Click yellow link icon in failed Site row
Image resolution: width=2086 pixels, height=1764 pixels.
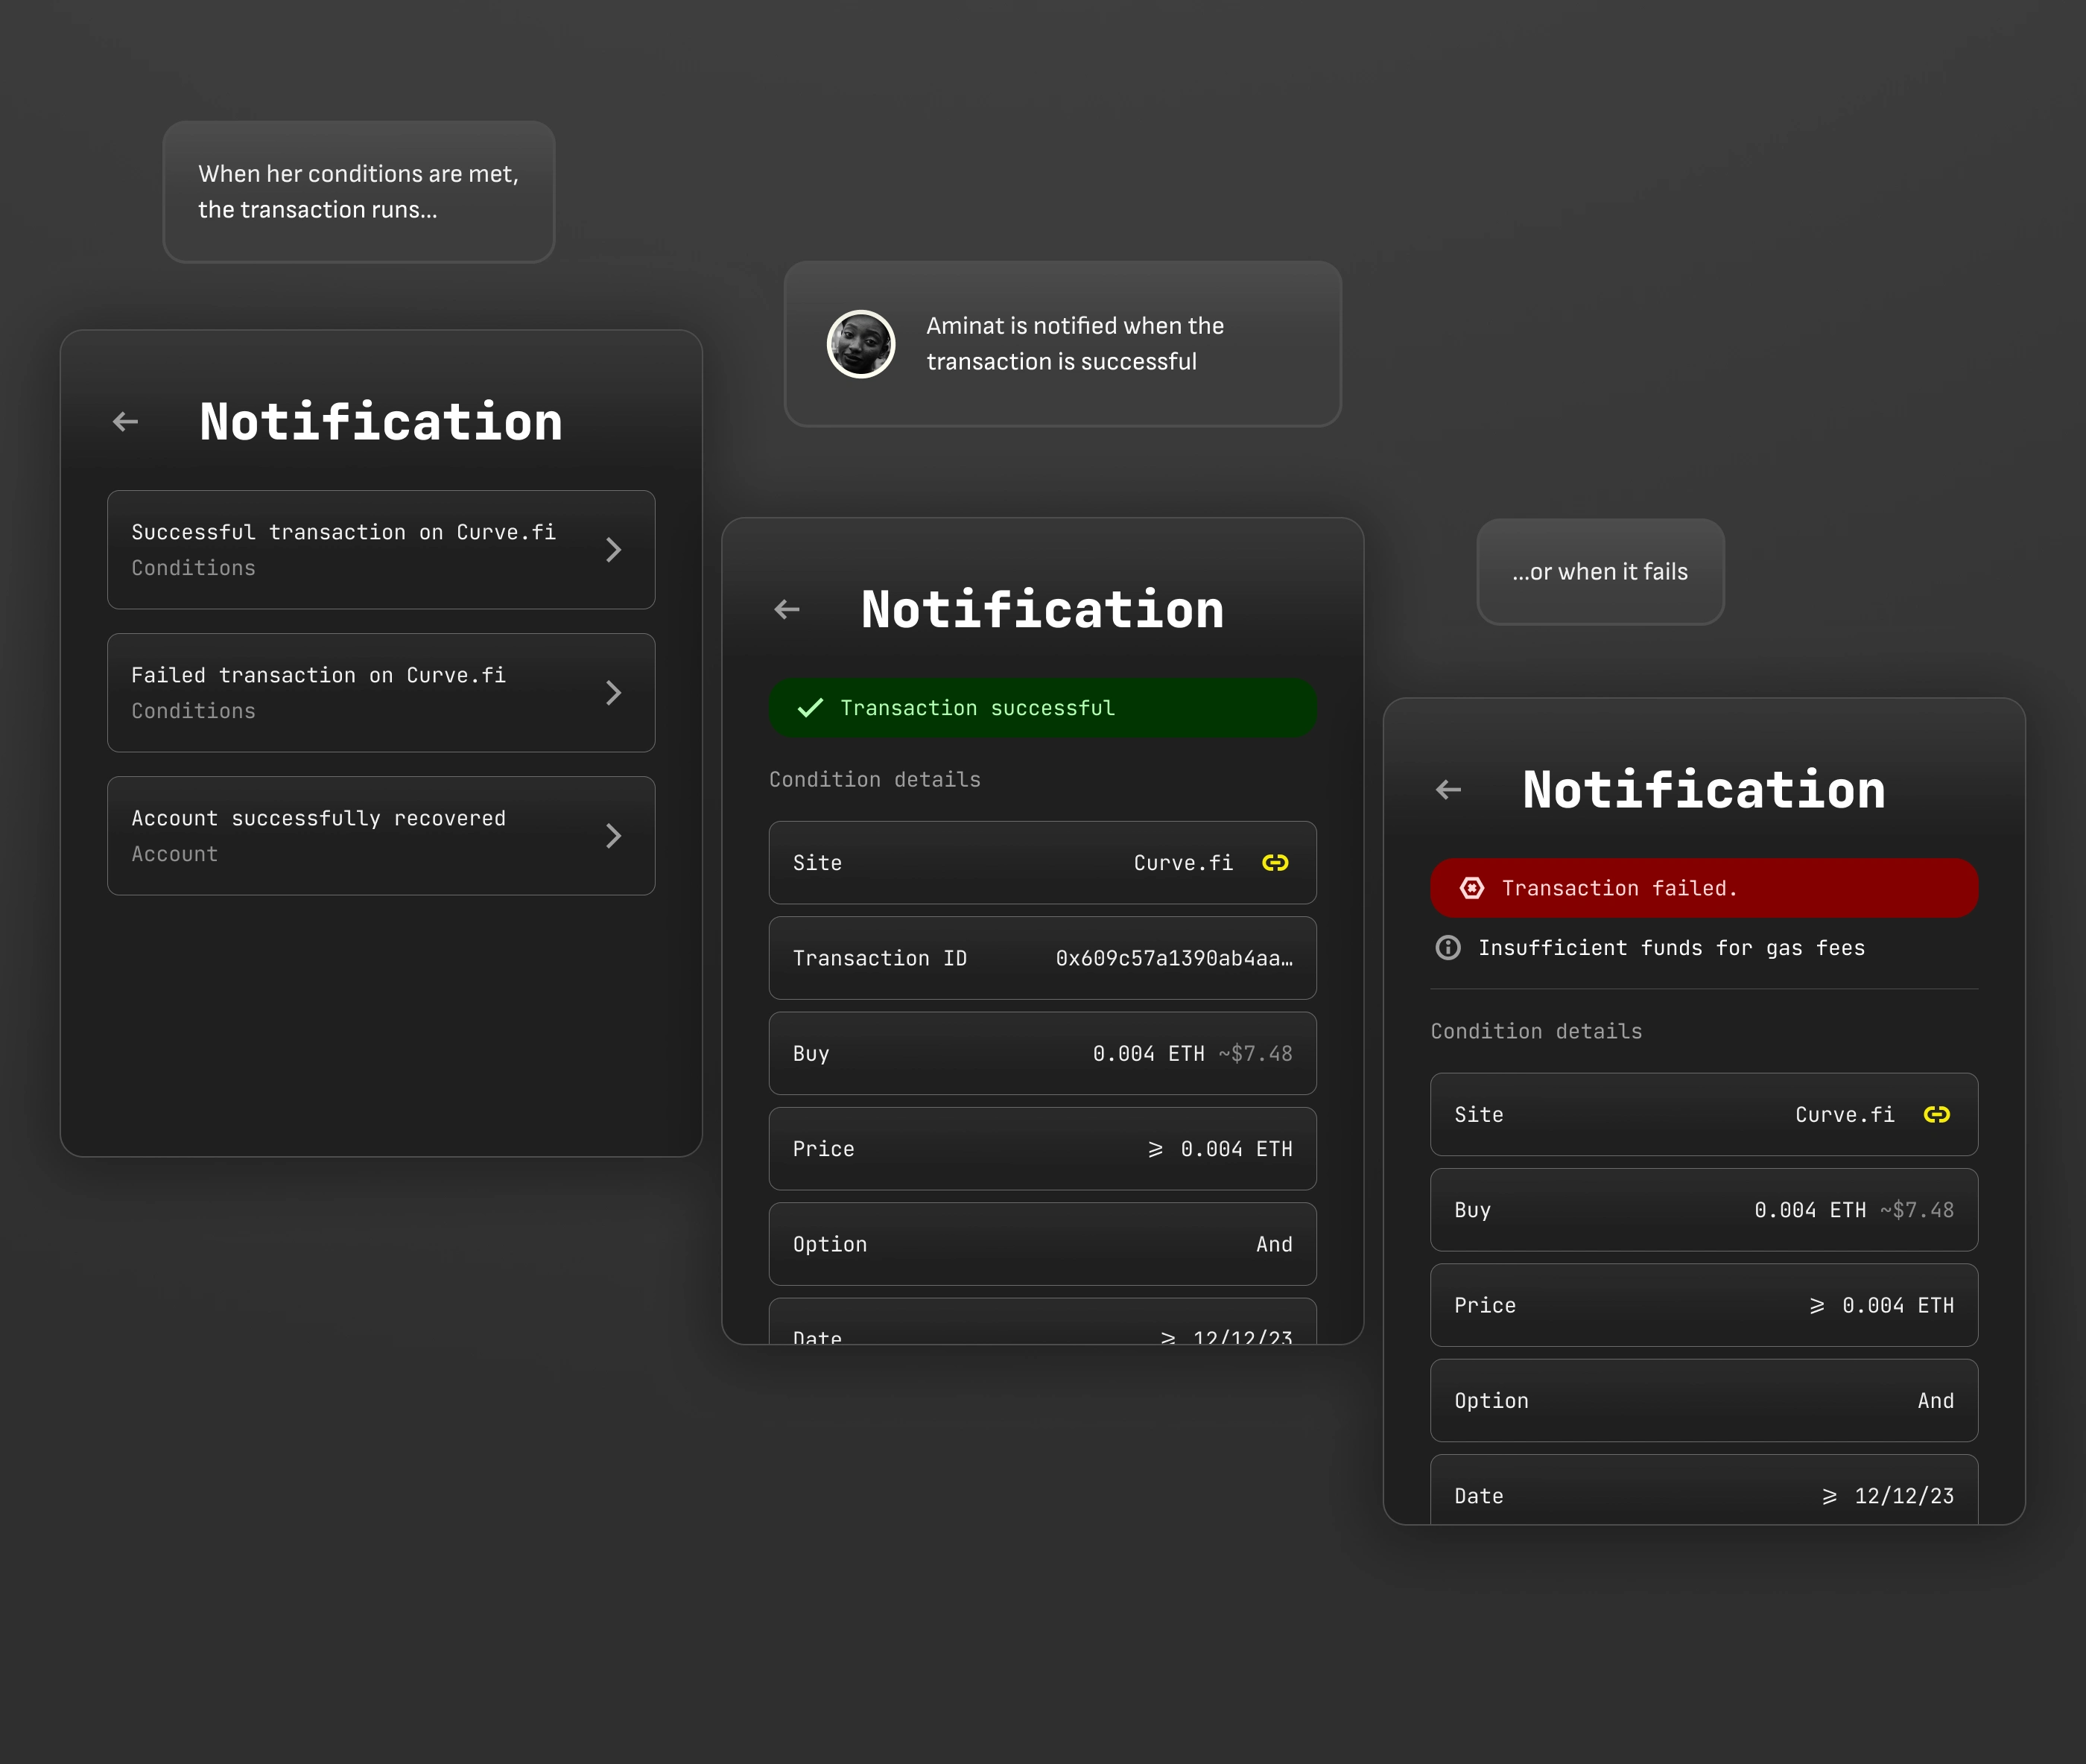pyautogui.click(x=1936, y=1115)
